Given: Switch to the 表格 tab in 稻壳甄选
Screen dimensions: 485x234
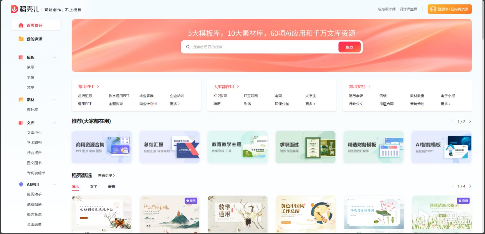Looking at the screenshot, I should click(x=112, y=187).
